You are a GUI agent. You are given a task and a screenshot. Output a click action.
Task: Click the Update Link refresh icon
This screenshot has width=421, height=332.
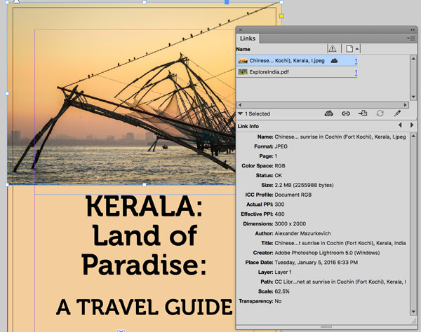[380, 113]
